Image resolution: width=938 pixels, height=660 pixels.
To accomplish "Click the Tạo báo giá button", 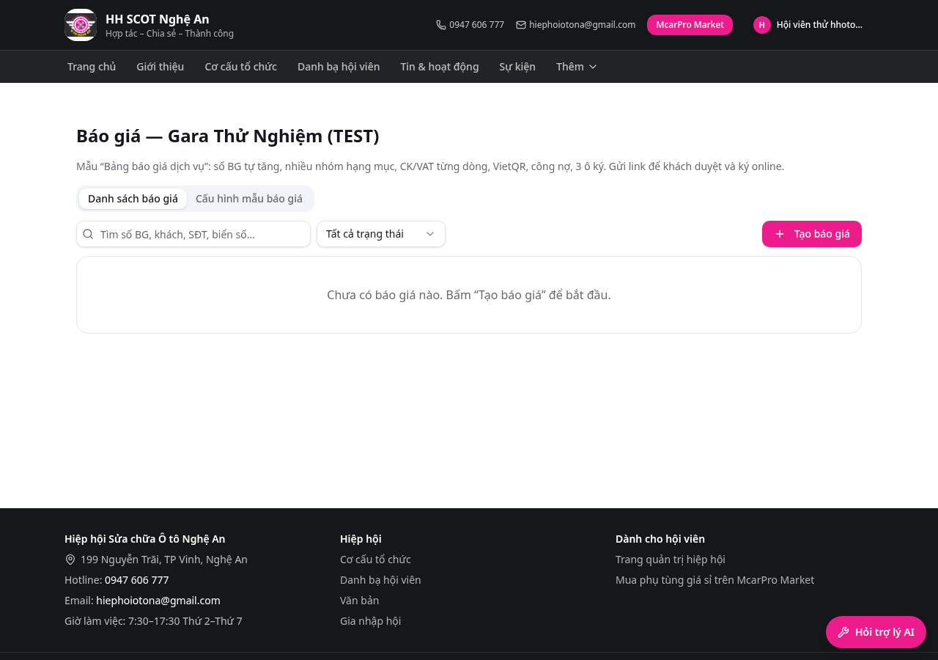I will (x=812, y=234).
